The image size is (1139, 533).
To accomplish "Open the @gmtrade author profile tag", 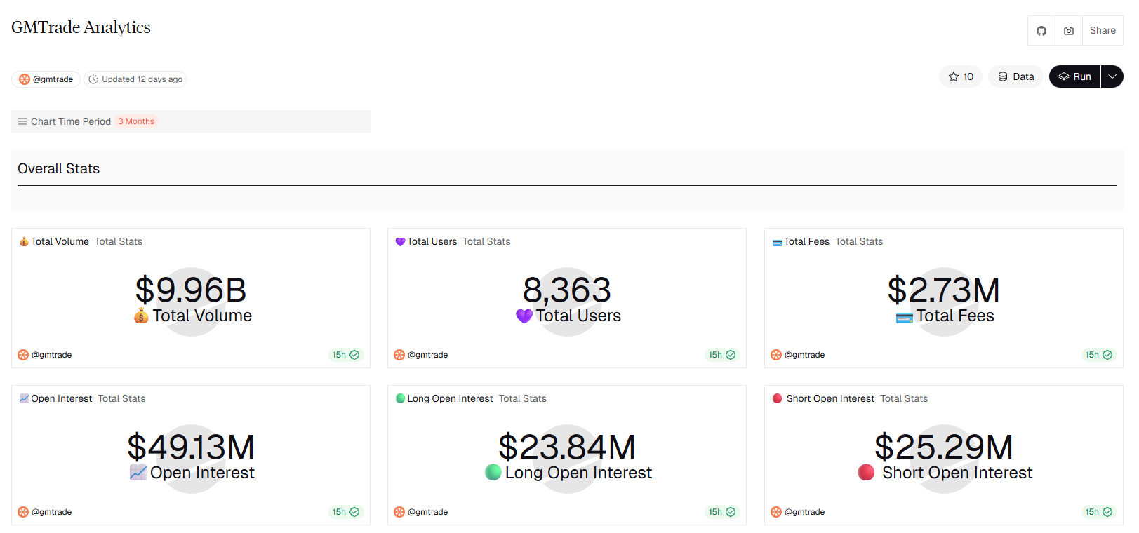I will point(46,79).
